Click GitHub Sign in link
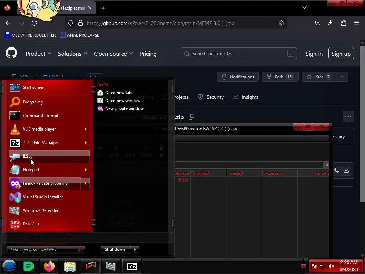365x274 pixels. pyautogui.click(x=314, y=54)
